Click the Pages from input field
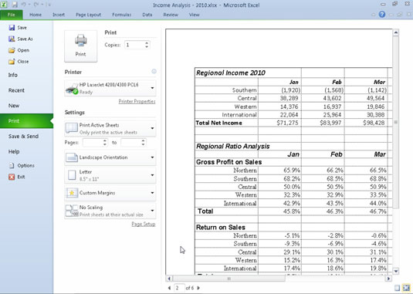The image size is (413, 294). pyautogui.click(x=93, y=143)
